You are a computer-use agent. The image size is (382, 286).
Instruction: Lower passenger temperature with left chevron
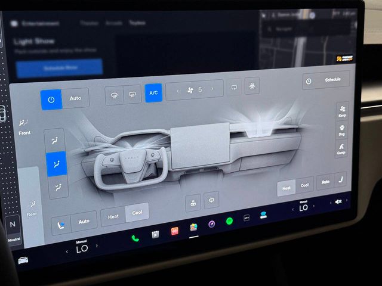pyautogui.click(x=293, y=209)
